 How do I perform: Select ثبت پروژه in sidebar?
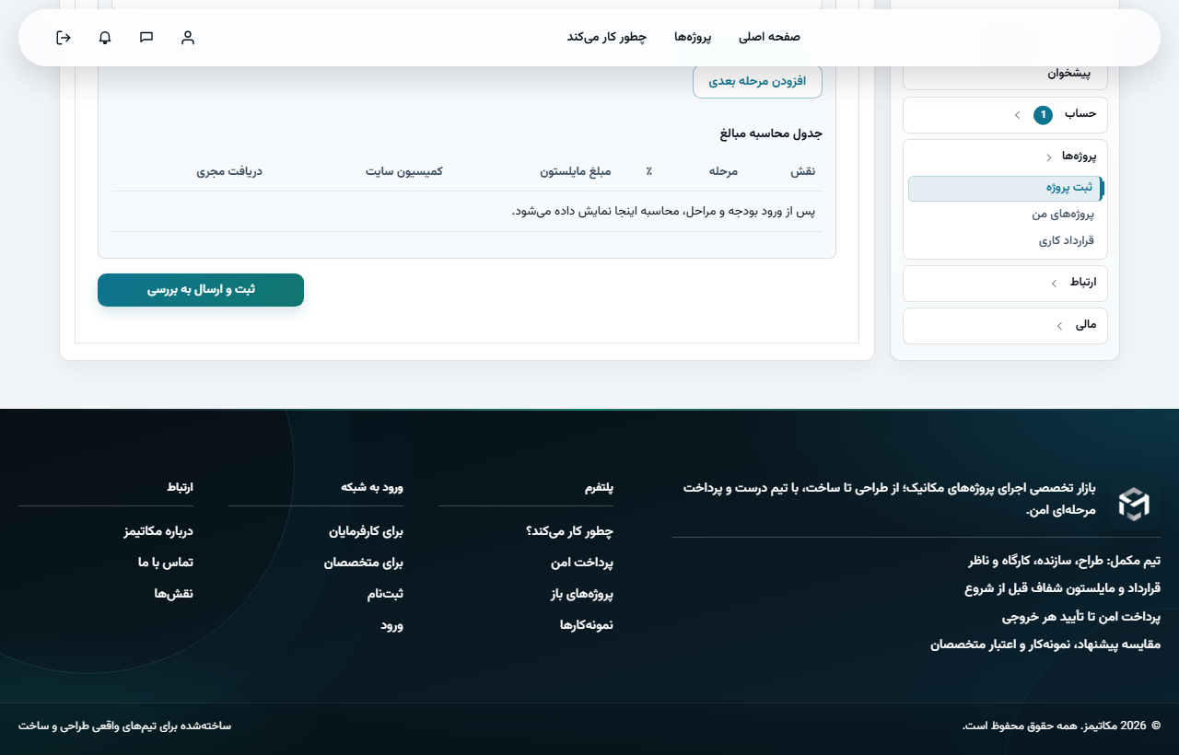tap(1005, 188)
